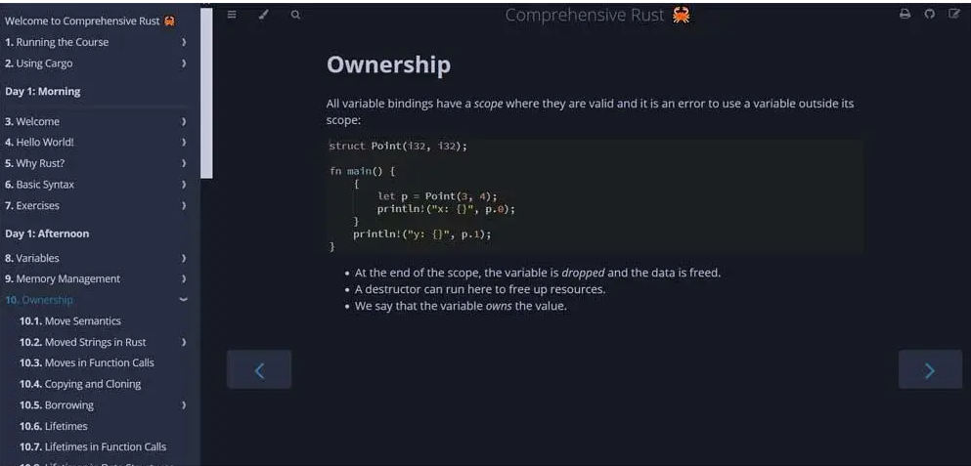This screenshot has height=466, width=971.
Task: Open 10.1. Move Semantics
Action: 70,320
